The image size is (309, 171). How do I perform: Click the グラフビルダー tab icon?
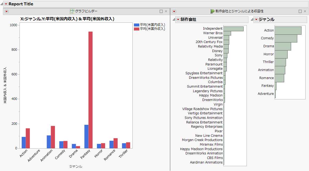pos(72,11)
